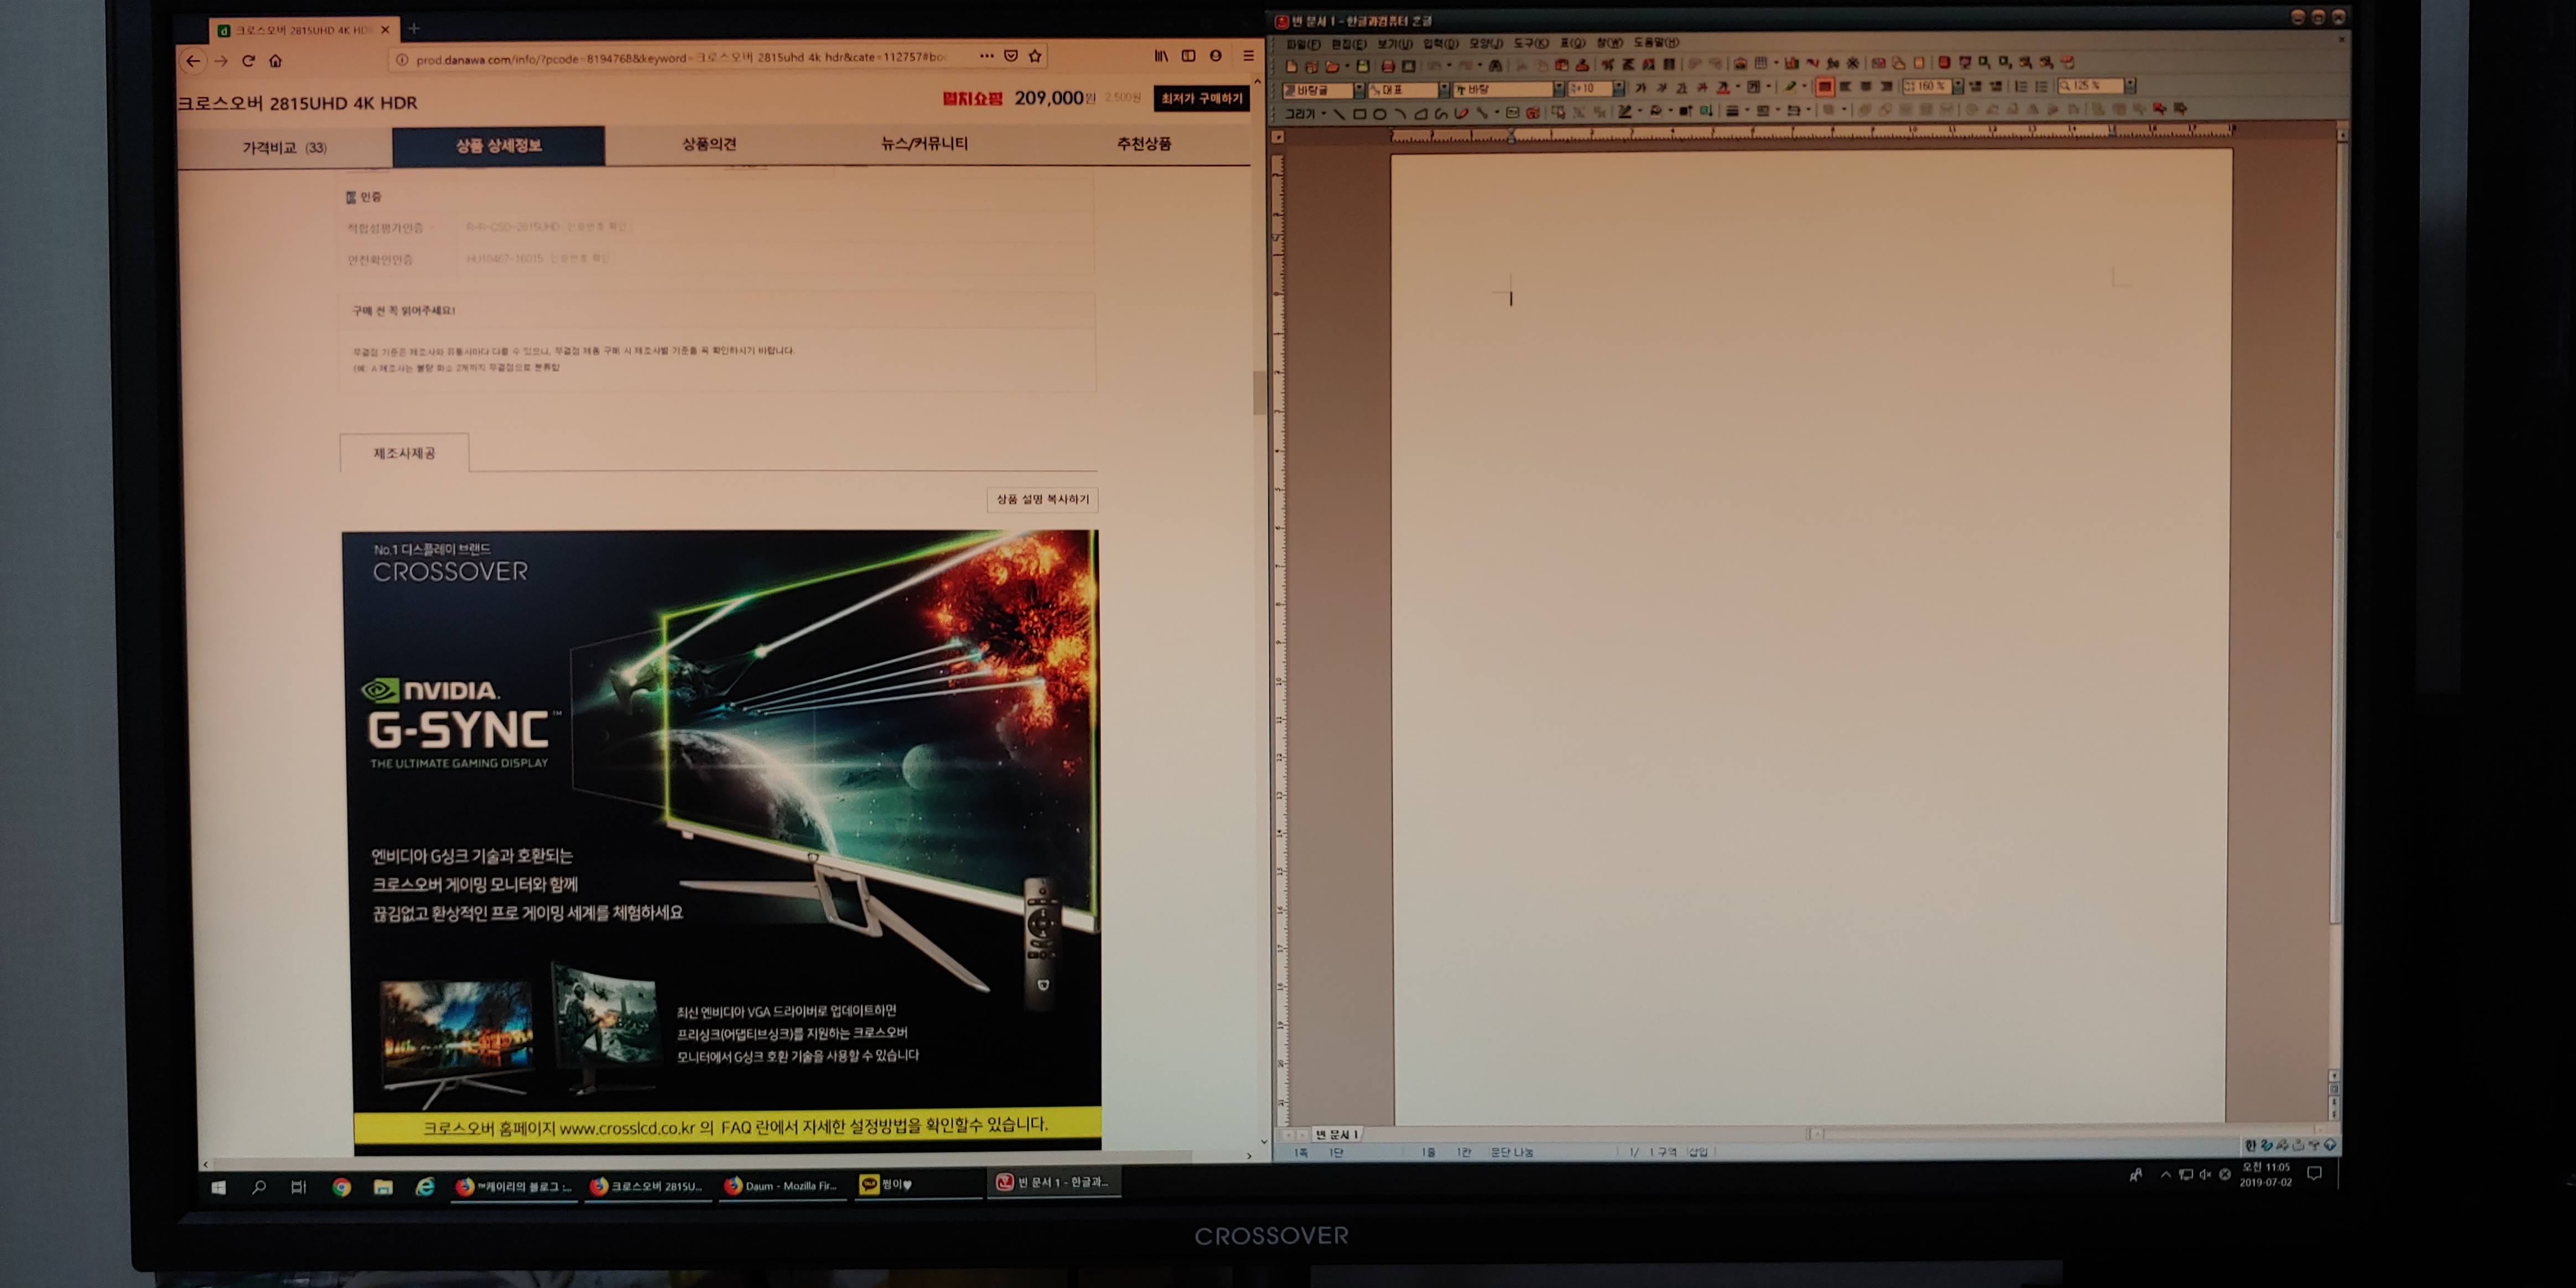The height and width of the screenshot is (1288, 2576).
Task: Click the Save icon in Hangul toolbar
Action: pos(1362,66)
